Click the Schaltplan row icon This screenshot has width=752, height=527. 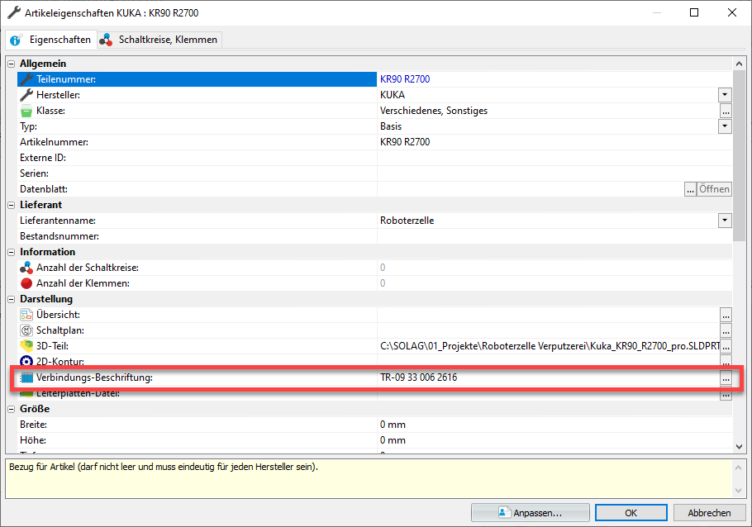26,330
